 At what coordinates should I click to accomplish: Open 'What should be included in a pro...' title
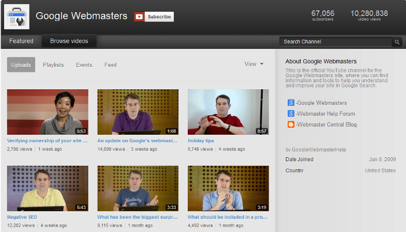[228, 217]
